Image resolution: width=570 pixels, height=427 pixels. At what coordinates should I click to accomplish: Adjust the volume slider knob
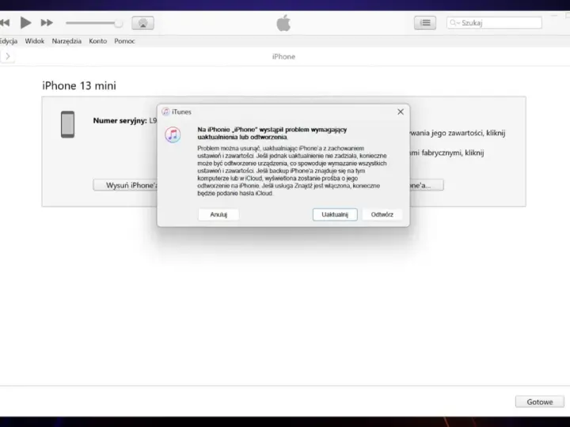118,23
